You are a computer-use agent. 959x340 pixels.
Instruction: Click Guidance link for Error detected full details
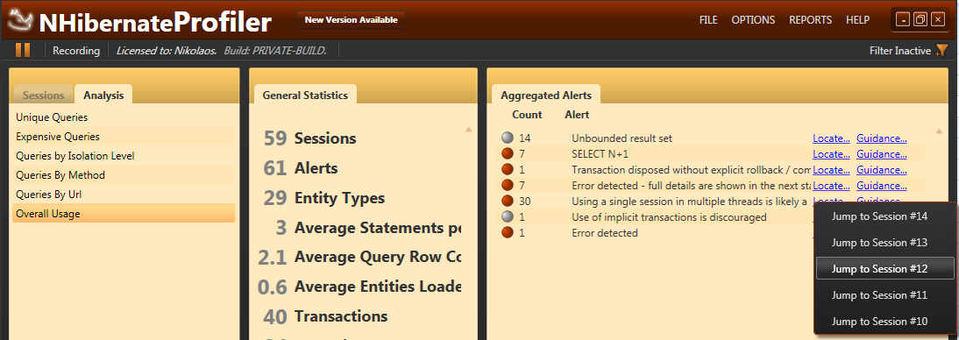(881, 185)
